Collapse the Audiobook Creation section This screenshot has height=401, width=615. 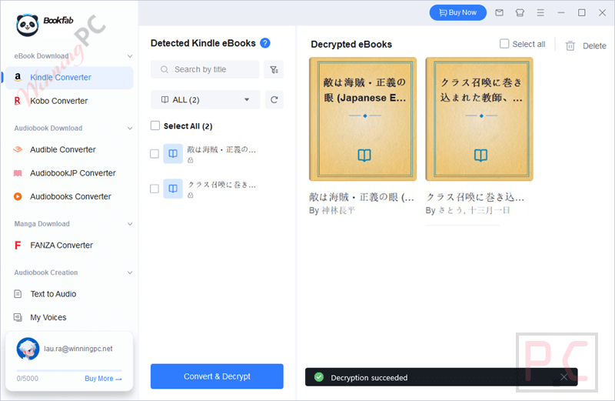tap(130, 273)
